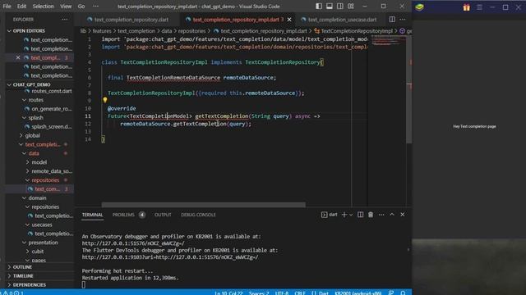Screen dimensions: 526x295
Task: Click features breadcrumb segment
Action: [x=102, y=31]
